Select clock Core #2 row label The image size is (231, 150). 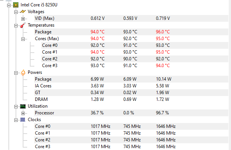click(43, 140)
